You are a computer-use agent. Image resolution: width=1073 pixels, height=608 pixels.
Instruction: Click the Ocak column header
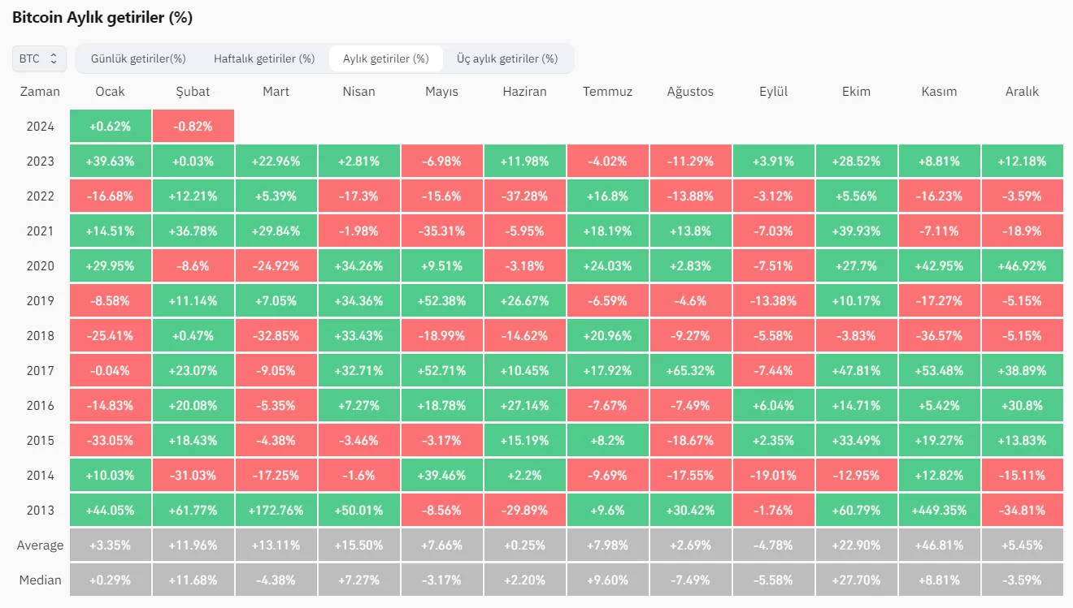pos(111,92)
